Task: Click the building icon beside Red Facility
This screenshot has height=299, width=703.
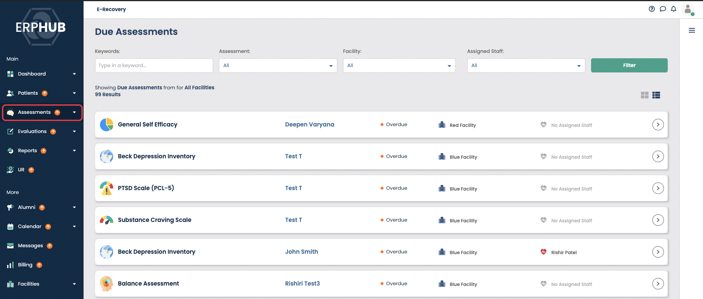Action: tap(442, 125)
